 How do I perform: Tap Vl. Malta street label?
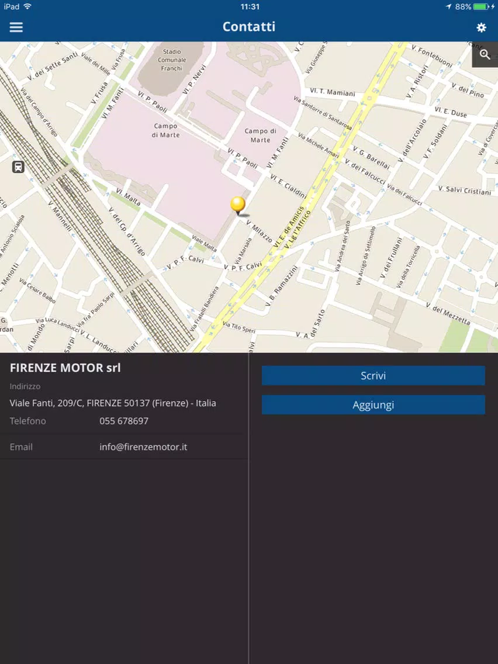[x=128, y=198]
